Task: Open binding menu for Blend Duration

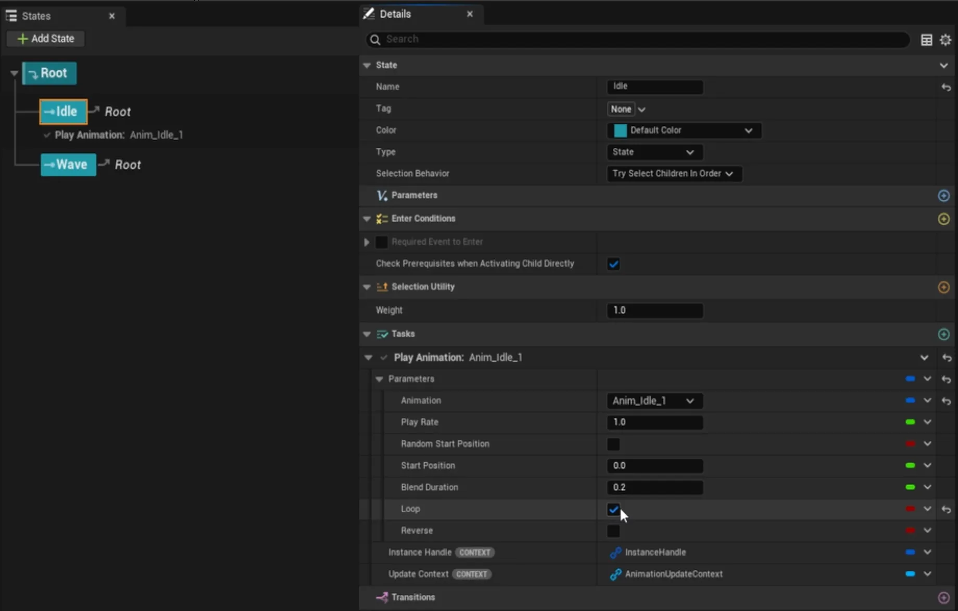Action: pyautogui.click(x=927, y=487)
